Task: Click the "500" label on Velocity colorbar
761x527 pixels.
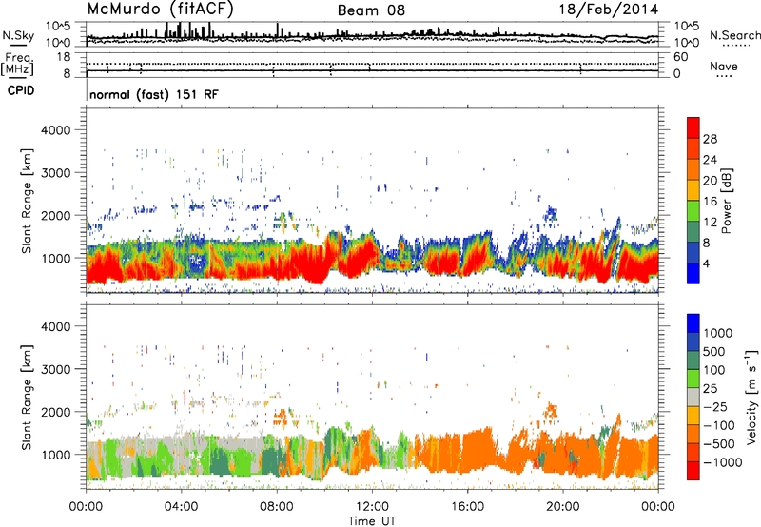Action: (715, 351)
